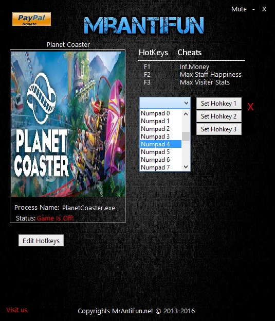This screenshot has width=275, height=321.
Task: Click the PlanetCoaster.exe process name
Action: [88, 208]
